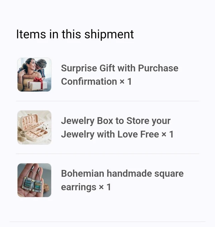This screenshot has height=227, width=215.
Task: Click the word "Free" in the Jewelry Box title
Action: click(x=150, y=134)
